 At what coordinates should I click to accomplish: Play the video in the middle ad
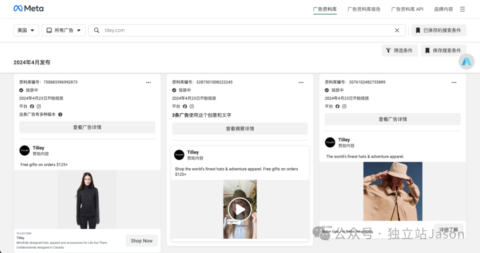(x=240, y=210)
